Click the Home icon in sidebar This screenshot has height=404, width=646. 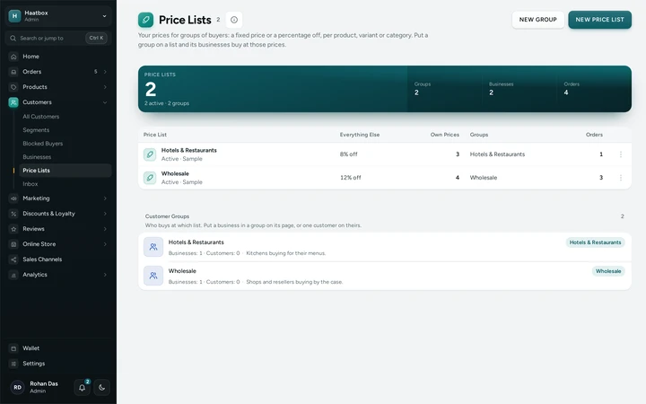[13, 57]
